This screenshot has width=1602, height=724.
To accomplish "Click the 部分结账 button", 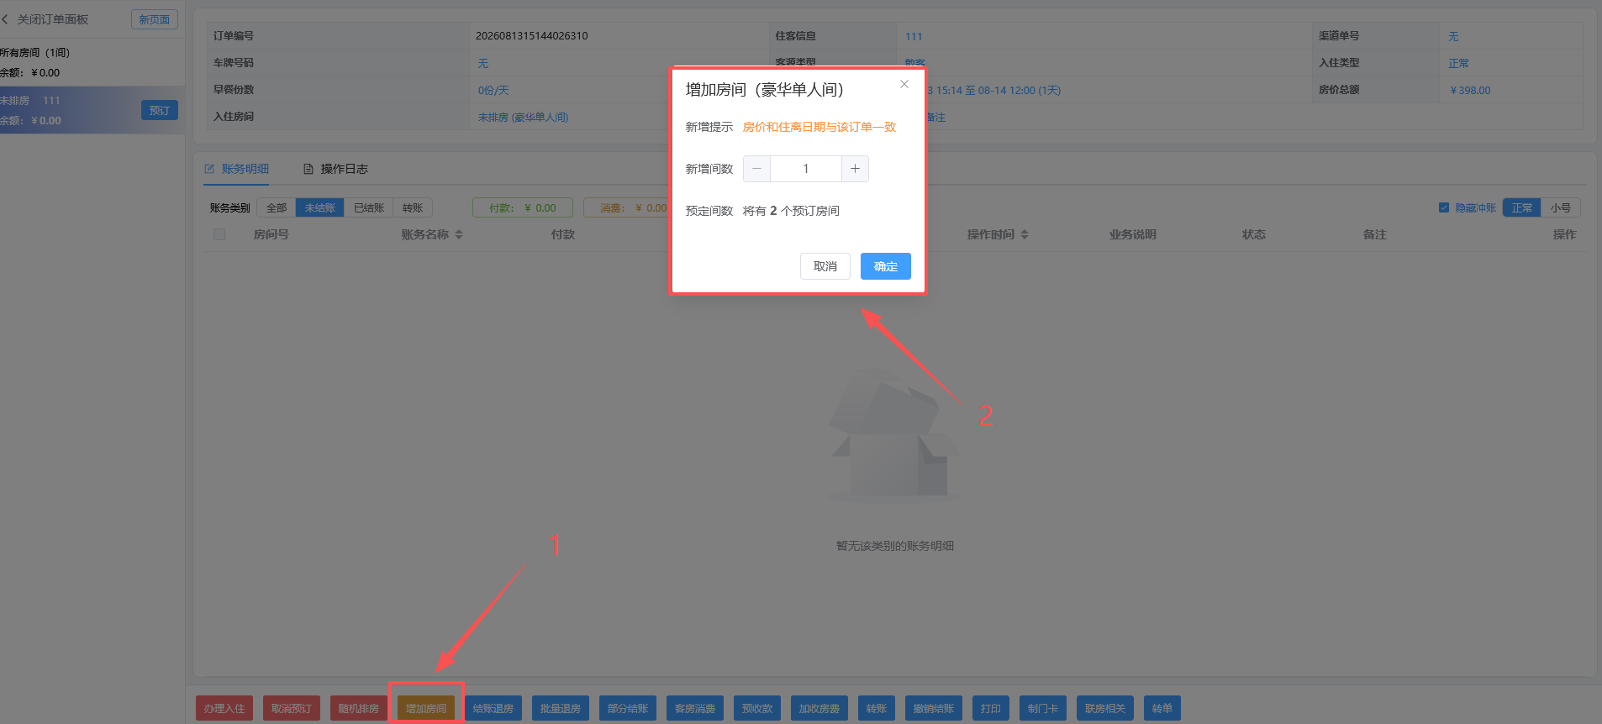I will click(628, 708).
